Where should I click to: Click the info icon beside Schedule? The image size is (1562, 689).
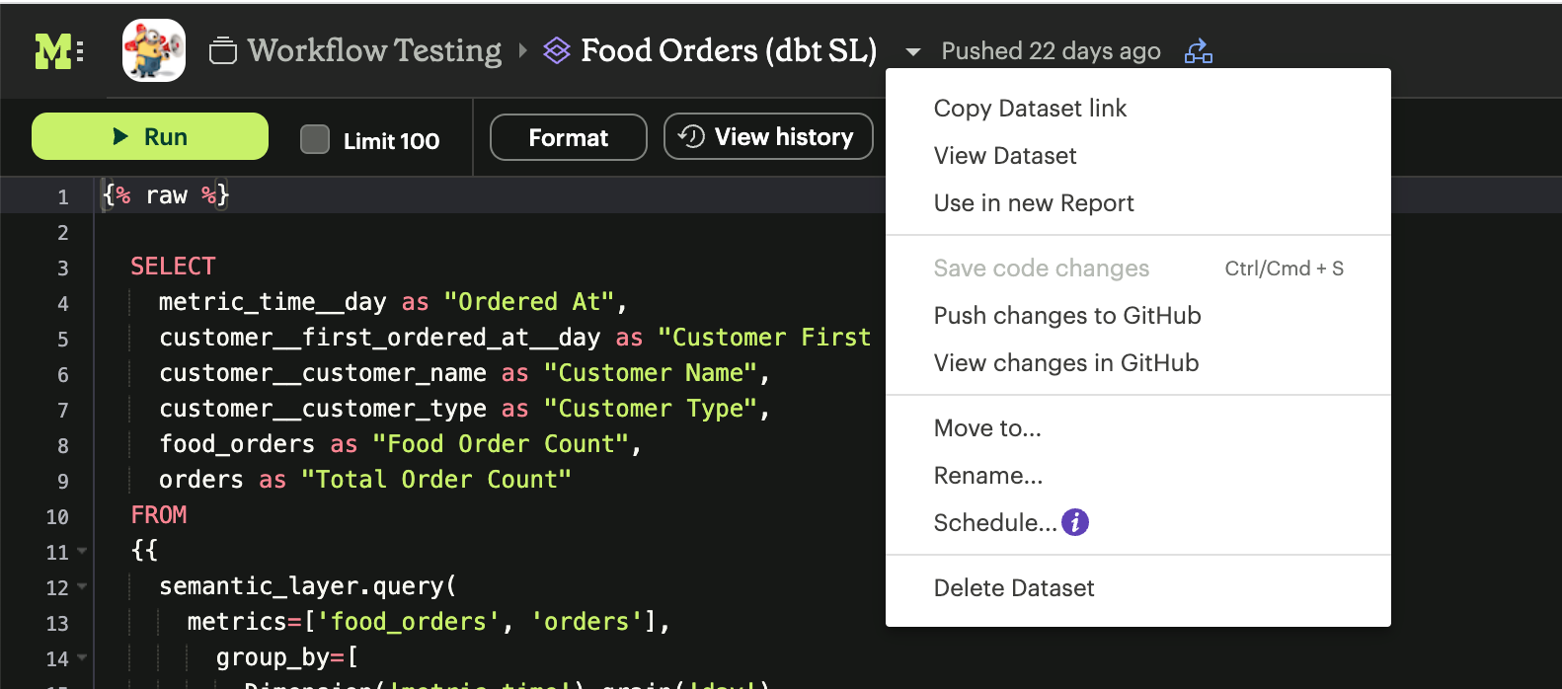pos(1075,522)
